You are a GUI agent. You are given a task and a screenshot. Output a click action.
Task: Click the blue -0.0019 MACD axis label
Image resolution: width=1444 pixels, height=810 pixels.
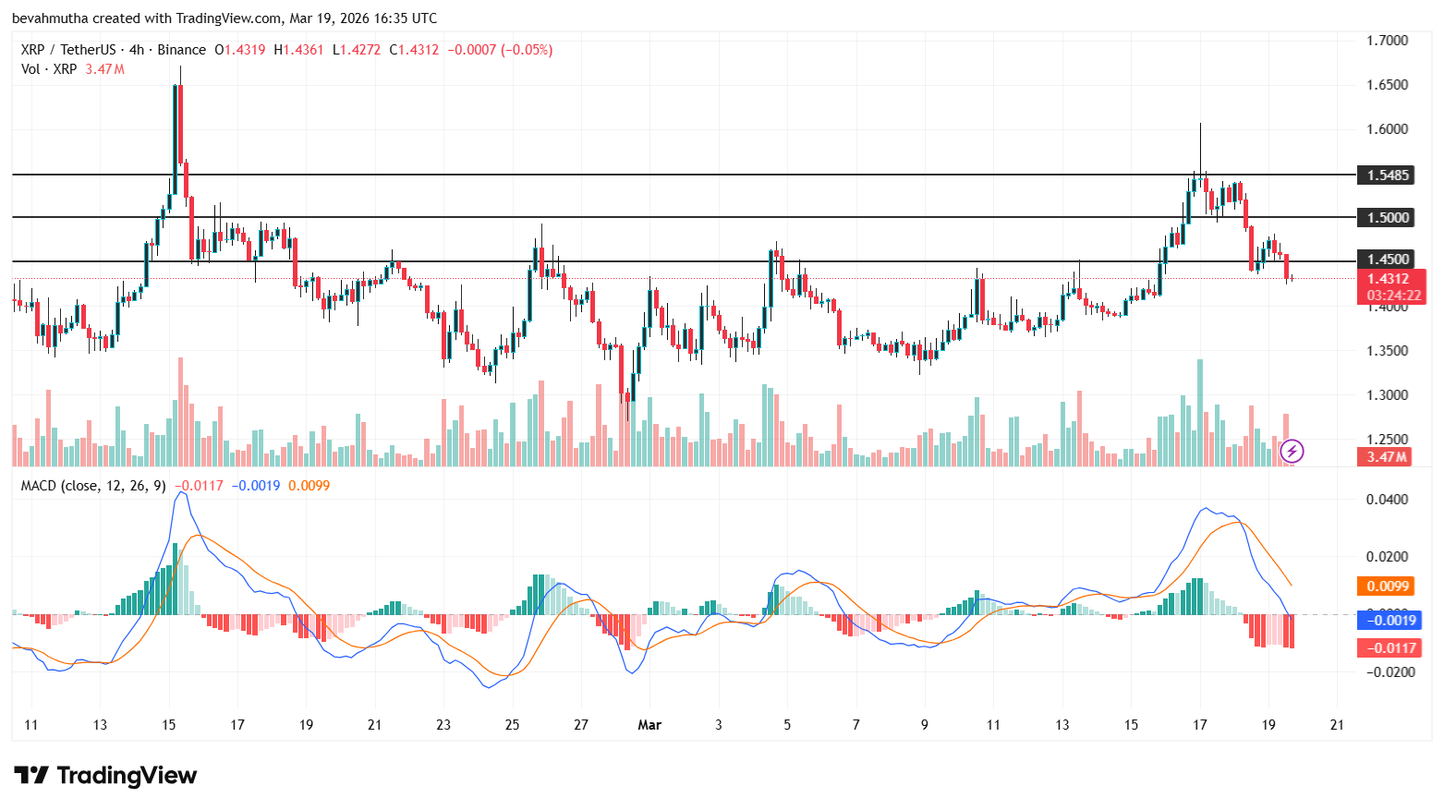click(1387, 620)
